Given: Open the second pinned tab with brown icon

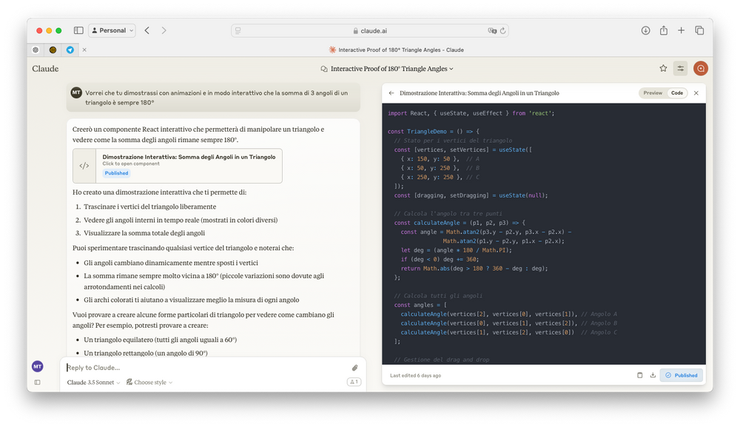Looking at the screenshot, I should point(53,50).
